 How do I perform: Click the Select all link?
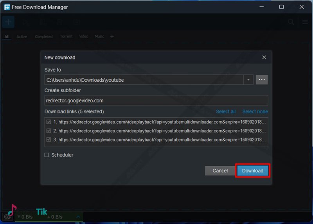[226, 111]
